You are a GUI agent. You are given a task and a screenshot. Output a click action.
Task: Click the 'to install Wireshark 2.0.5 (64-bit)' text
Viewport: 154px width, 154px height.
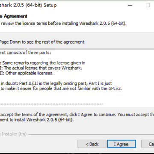pyautogui.click(x=37, y=120)
